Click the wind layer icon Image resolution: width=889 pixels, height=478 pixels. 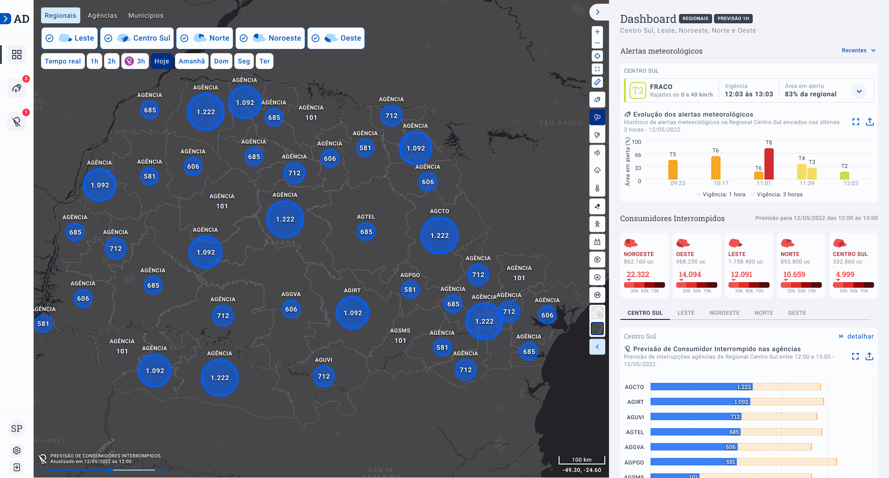[597, 153]
